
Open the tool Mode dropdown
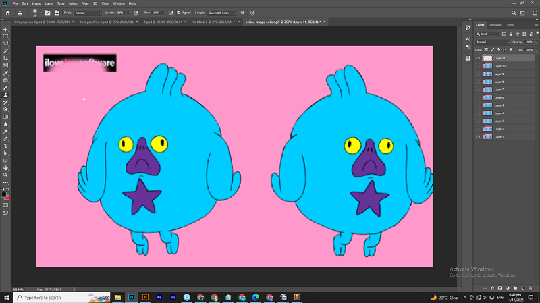click(88, 13)
